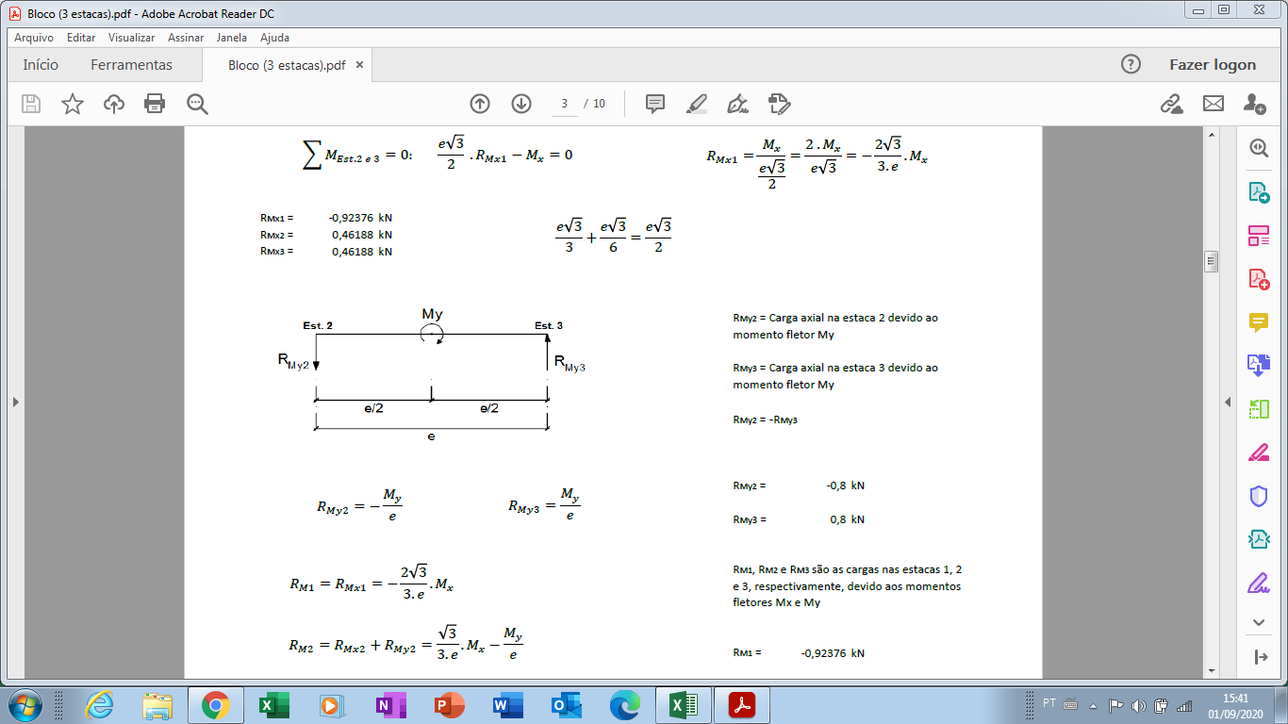
Task: Print the document using the printer icon
Action: coord(155,104)
